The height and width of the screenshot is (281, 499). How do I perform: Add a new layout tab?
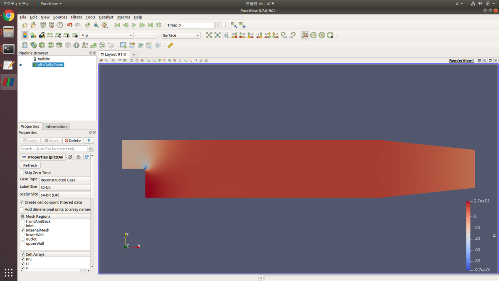click(134, 55)
